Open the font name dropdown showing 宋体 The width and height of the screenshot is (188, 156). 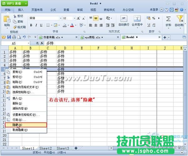click(x=44, y=18)
